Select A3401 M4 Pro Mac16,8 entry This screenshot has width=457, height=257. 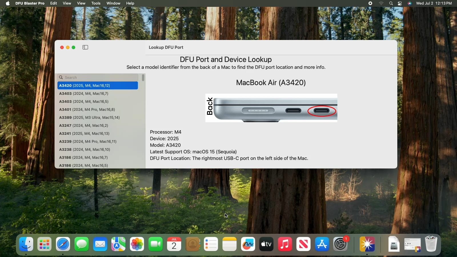(x=87, y=110)
